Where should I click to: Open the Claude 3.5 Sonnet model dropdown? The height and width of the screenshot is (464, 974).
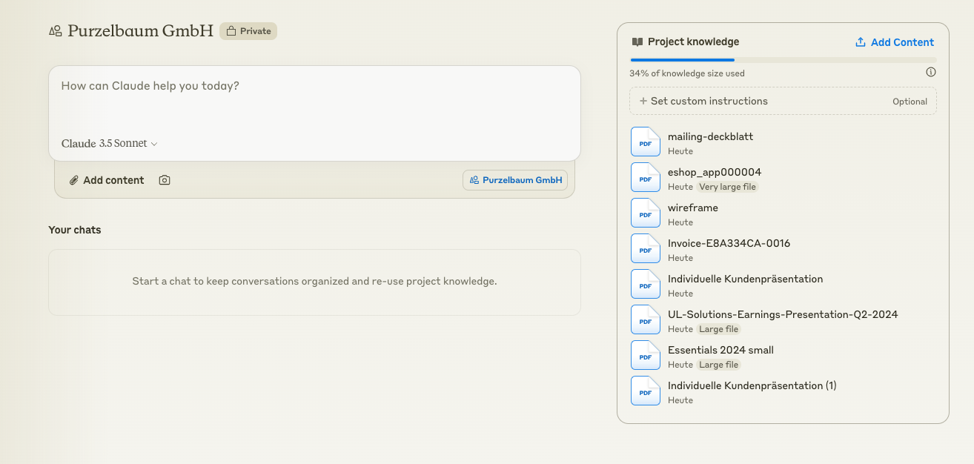[109, 144]
